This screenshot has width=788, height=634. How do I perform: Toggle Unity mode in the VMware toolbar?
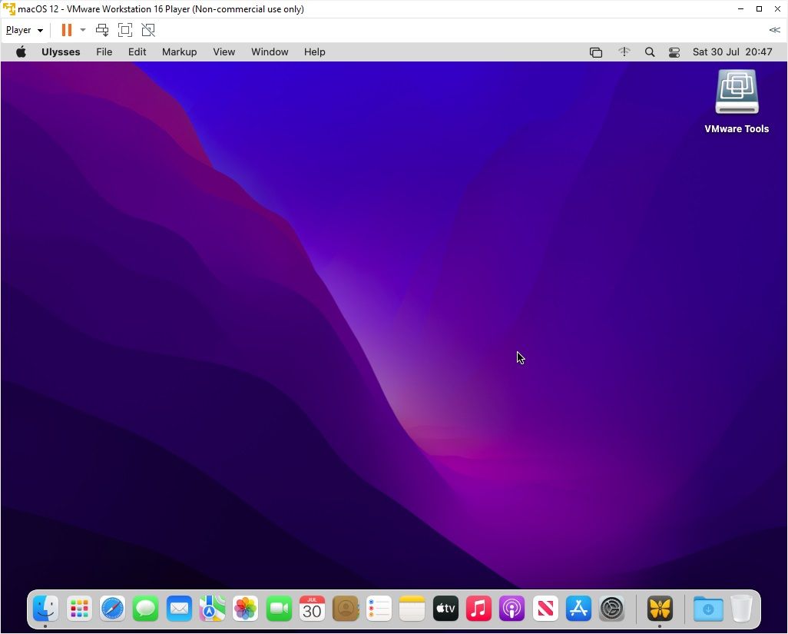pyautogui.click(x=148, y=29)
